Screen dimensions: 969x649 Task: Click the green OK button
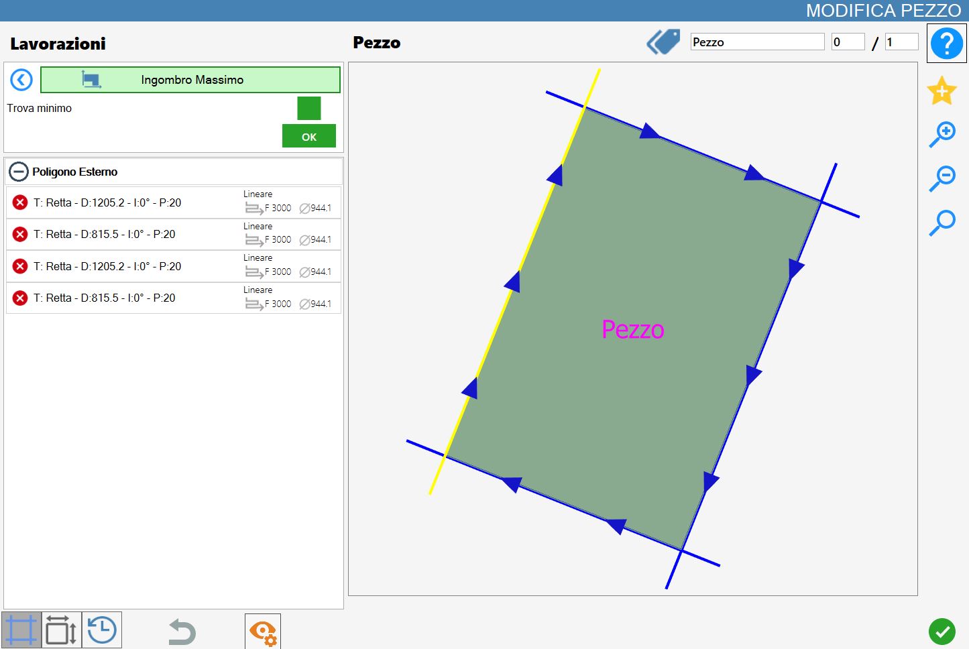tap(309, 136)
